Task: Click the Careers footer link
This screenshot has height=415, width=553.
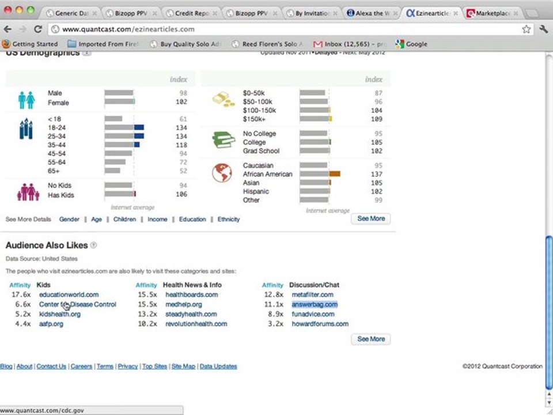Action: coord(81,367)
